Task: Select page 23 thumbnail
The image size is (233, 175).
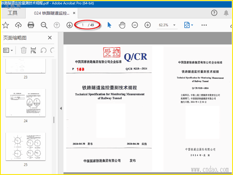Action: pyautogui.click(x=26, y=66)
